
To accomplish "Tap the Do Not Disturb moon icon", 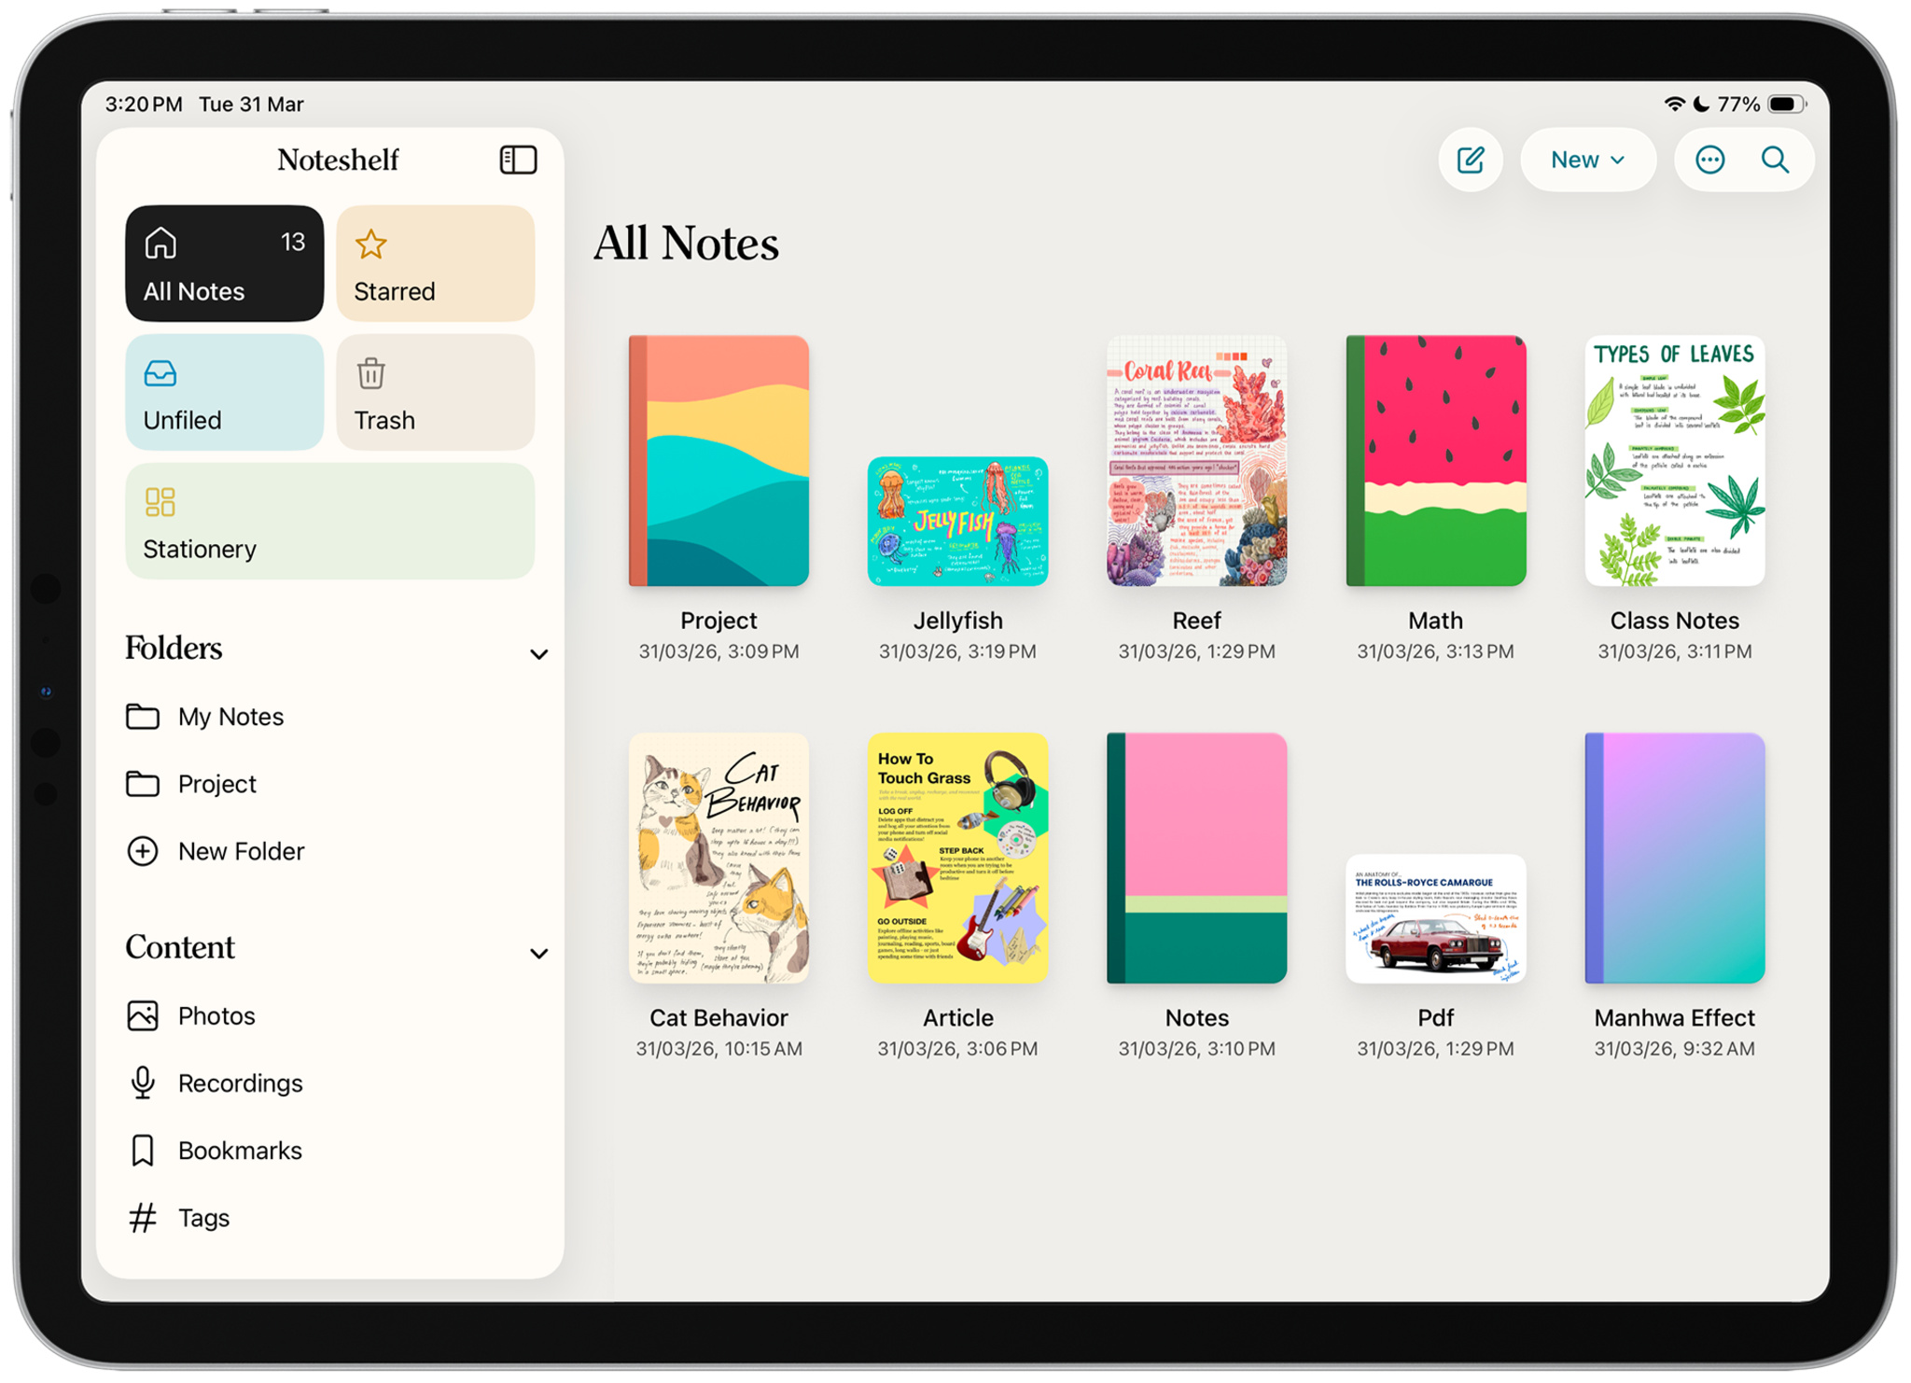I will click(x=1701, y=104).
